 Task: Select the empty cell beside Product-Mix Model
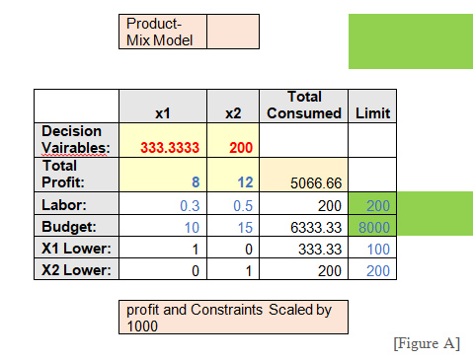coord(233,32)
